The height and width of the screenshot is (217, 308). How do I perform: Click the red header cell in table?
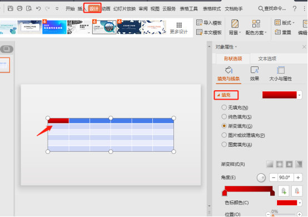(58, 121)
